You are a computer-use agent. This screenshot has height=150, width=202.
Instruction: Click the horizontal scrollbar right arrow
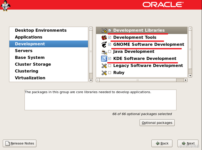point(186,80)
